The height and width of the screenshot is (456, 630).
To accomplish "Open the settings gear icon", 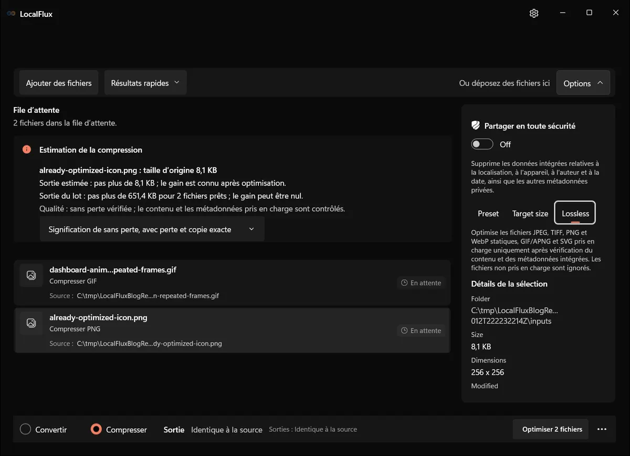I will coord(534,13).
